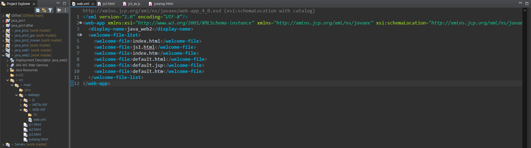The width and height of the screenshot is (531, 148).
Task: Switch to the web.xml editor tab
Action: click(83, 4)
